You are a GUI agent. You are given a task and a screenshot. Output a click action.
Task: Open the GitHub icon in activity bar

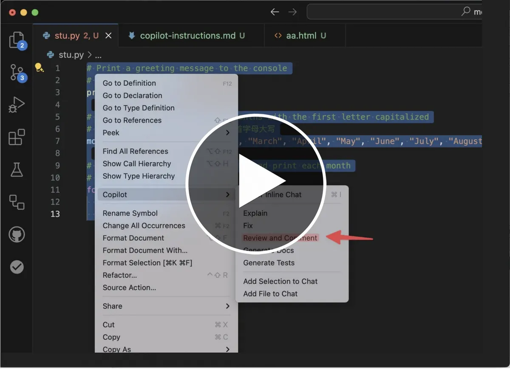click(x=17, y=234)
